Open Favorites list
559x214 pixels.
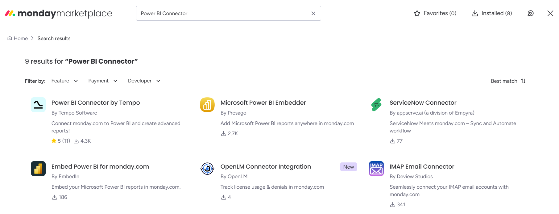pyautogui.click(x=435, y=13)
